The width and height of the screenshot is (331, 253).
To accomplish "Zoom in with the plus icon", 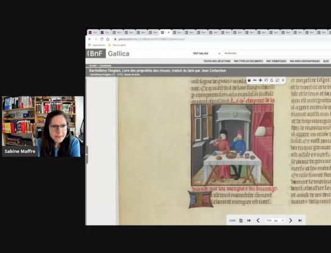I will point(260,80).
